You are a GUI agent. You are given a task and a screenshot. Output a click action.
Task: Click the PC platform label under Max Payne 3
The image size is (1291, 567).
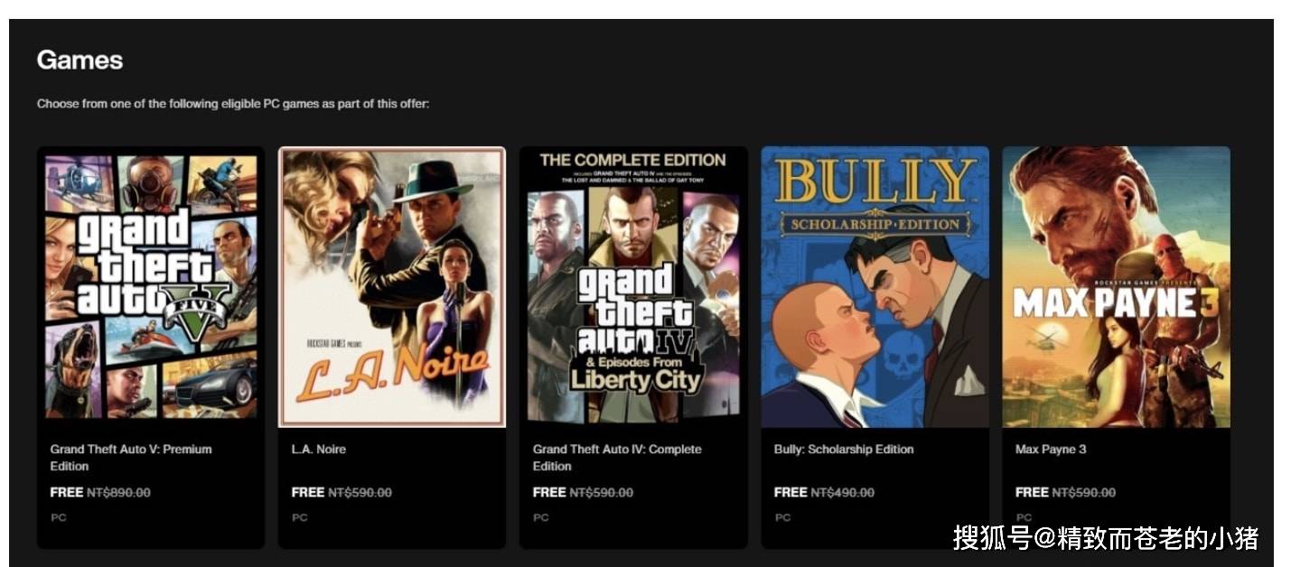[x=1023, y=518]
